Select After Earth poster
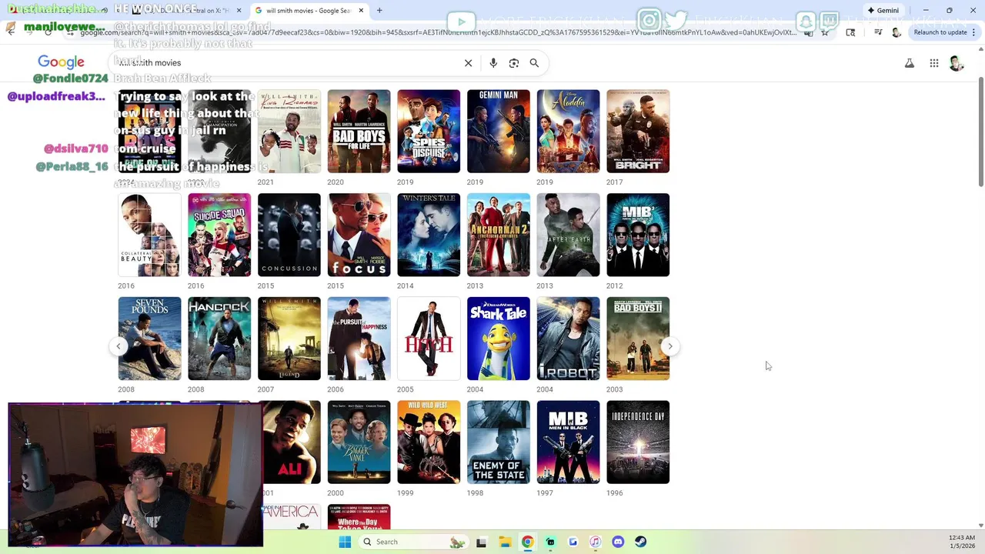 [x=568, y=235]
